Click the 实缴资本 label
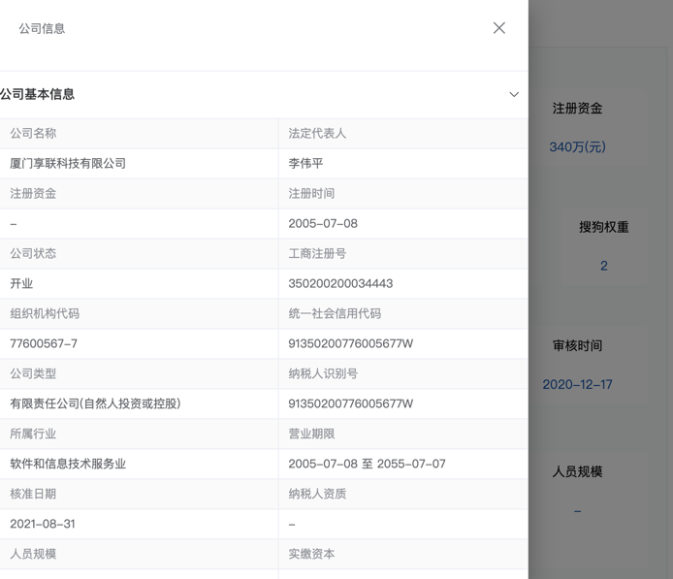The image size is (673, 579). pos(311,554)
